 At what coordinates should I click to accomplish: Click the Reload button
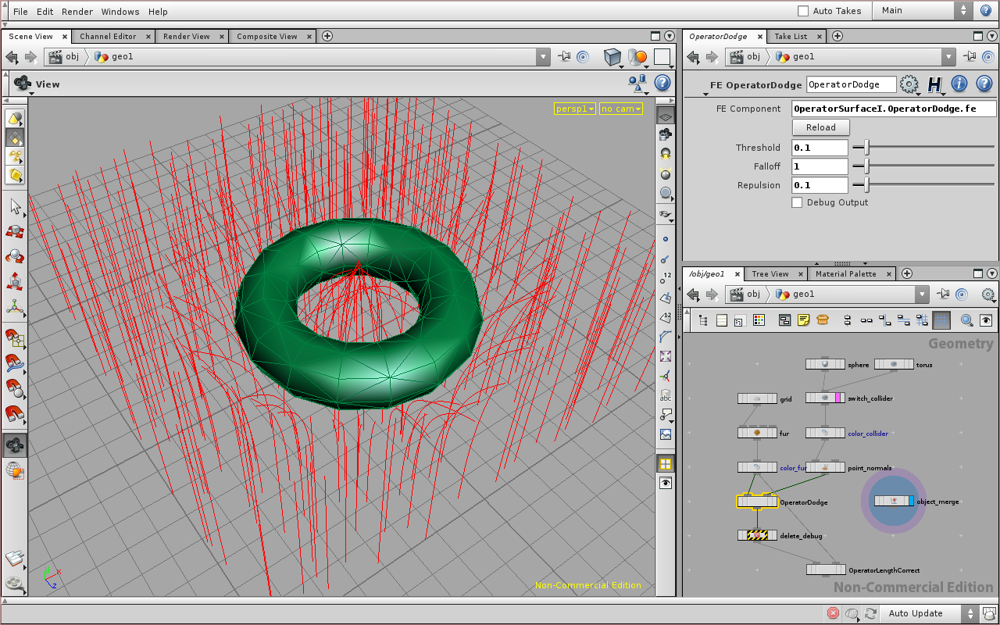coord(821,127)
